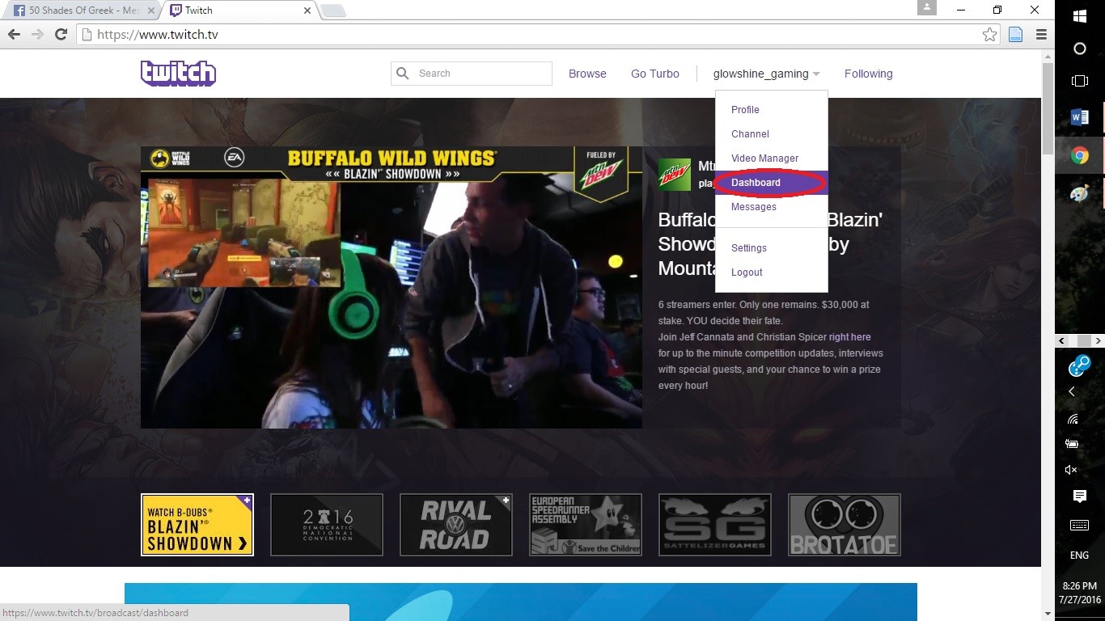This screenshot has height=621, width=1105.
Task: Open the Wi-Fi network icon
Action: click(1073, 419)
